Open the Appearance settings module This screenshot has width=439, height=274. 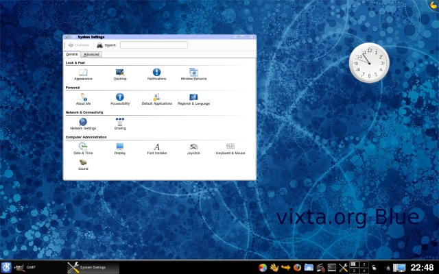tap(83, 75)
